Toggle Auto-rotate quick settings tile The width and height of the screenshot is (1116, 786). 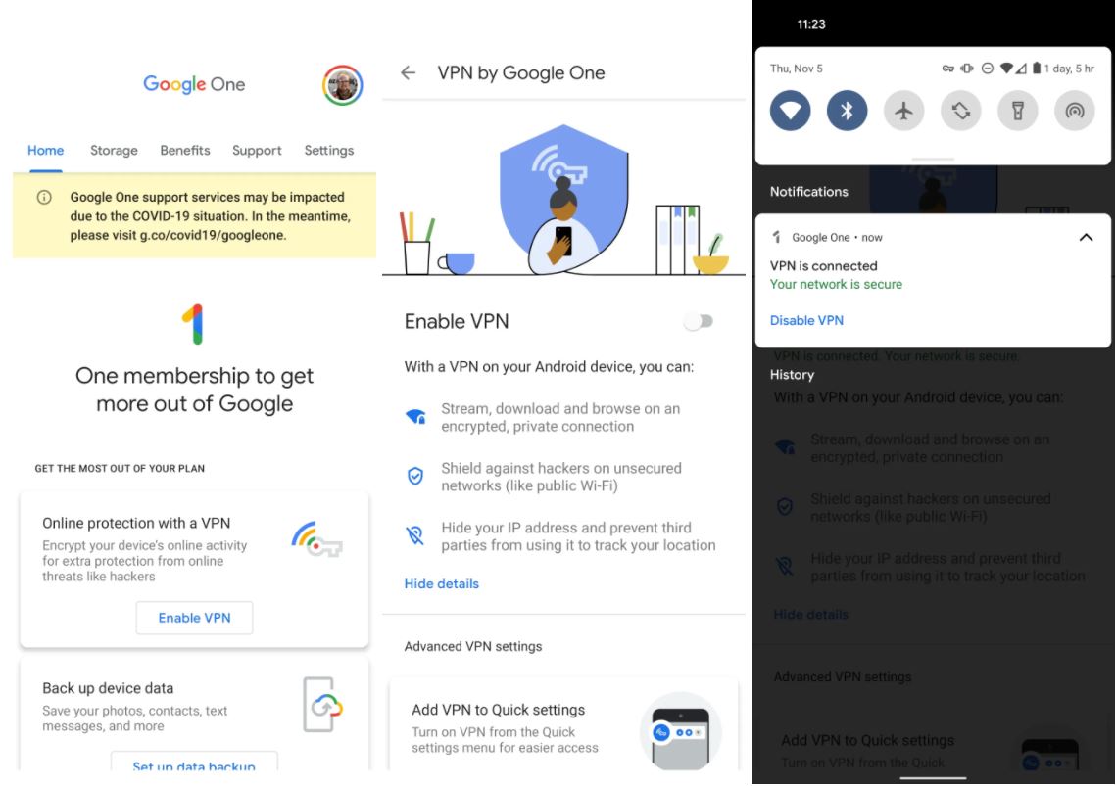(961, 111)
